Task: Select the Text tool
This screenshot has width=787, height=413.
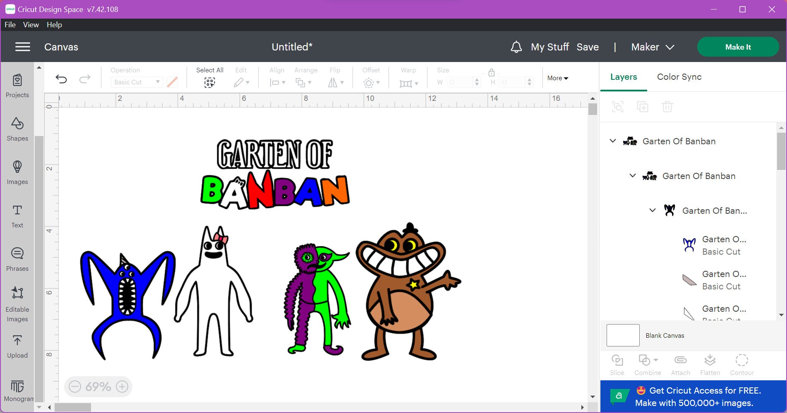Action: (x=17, y=216)
